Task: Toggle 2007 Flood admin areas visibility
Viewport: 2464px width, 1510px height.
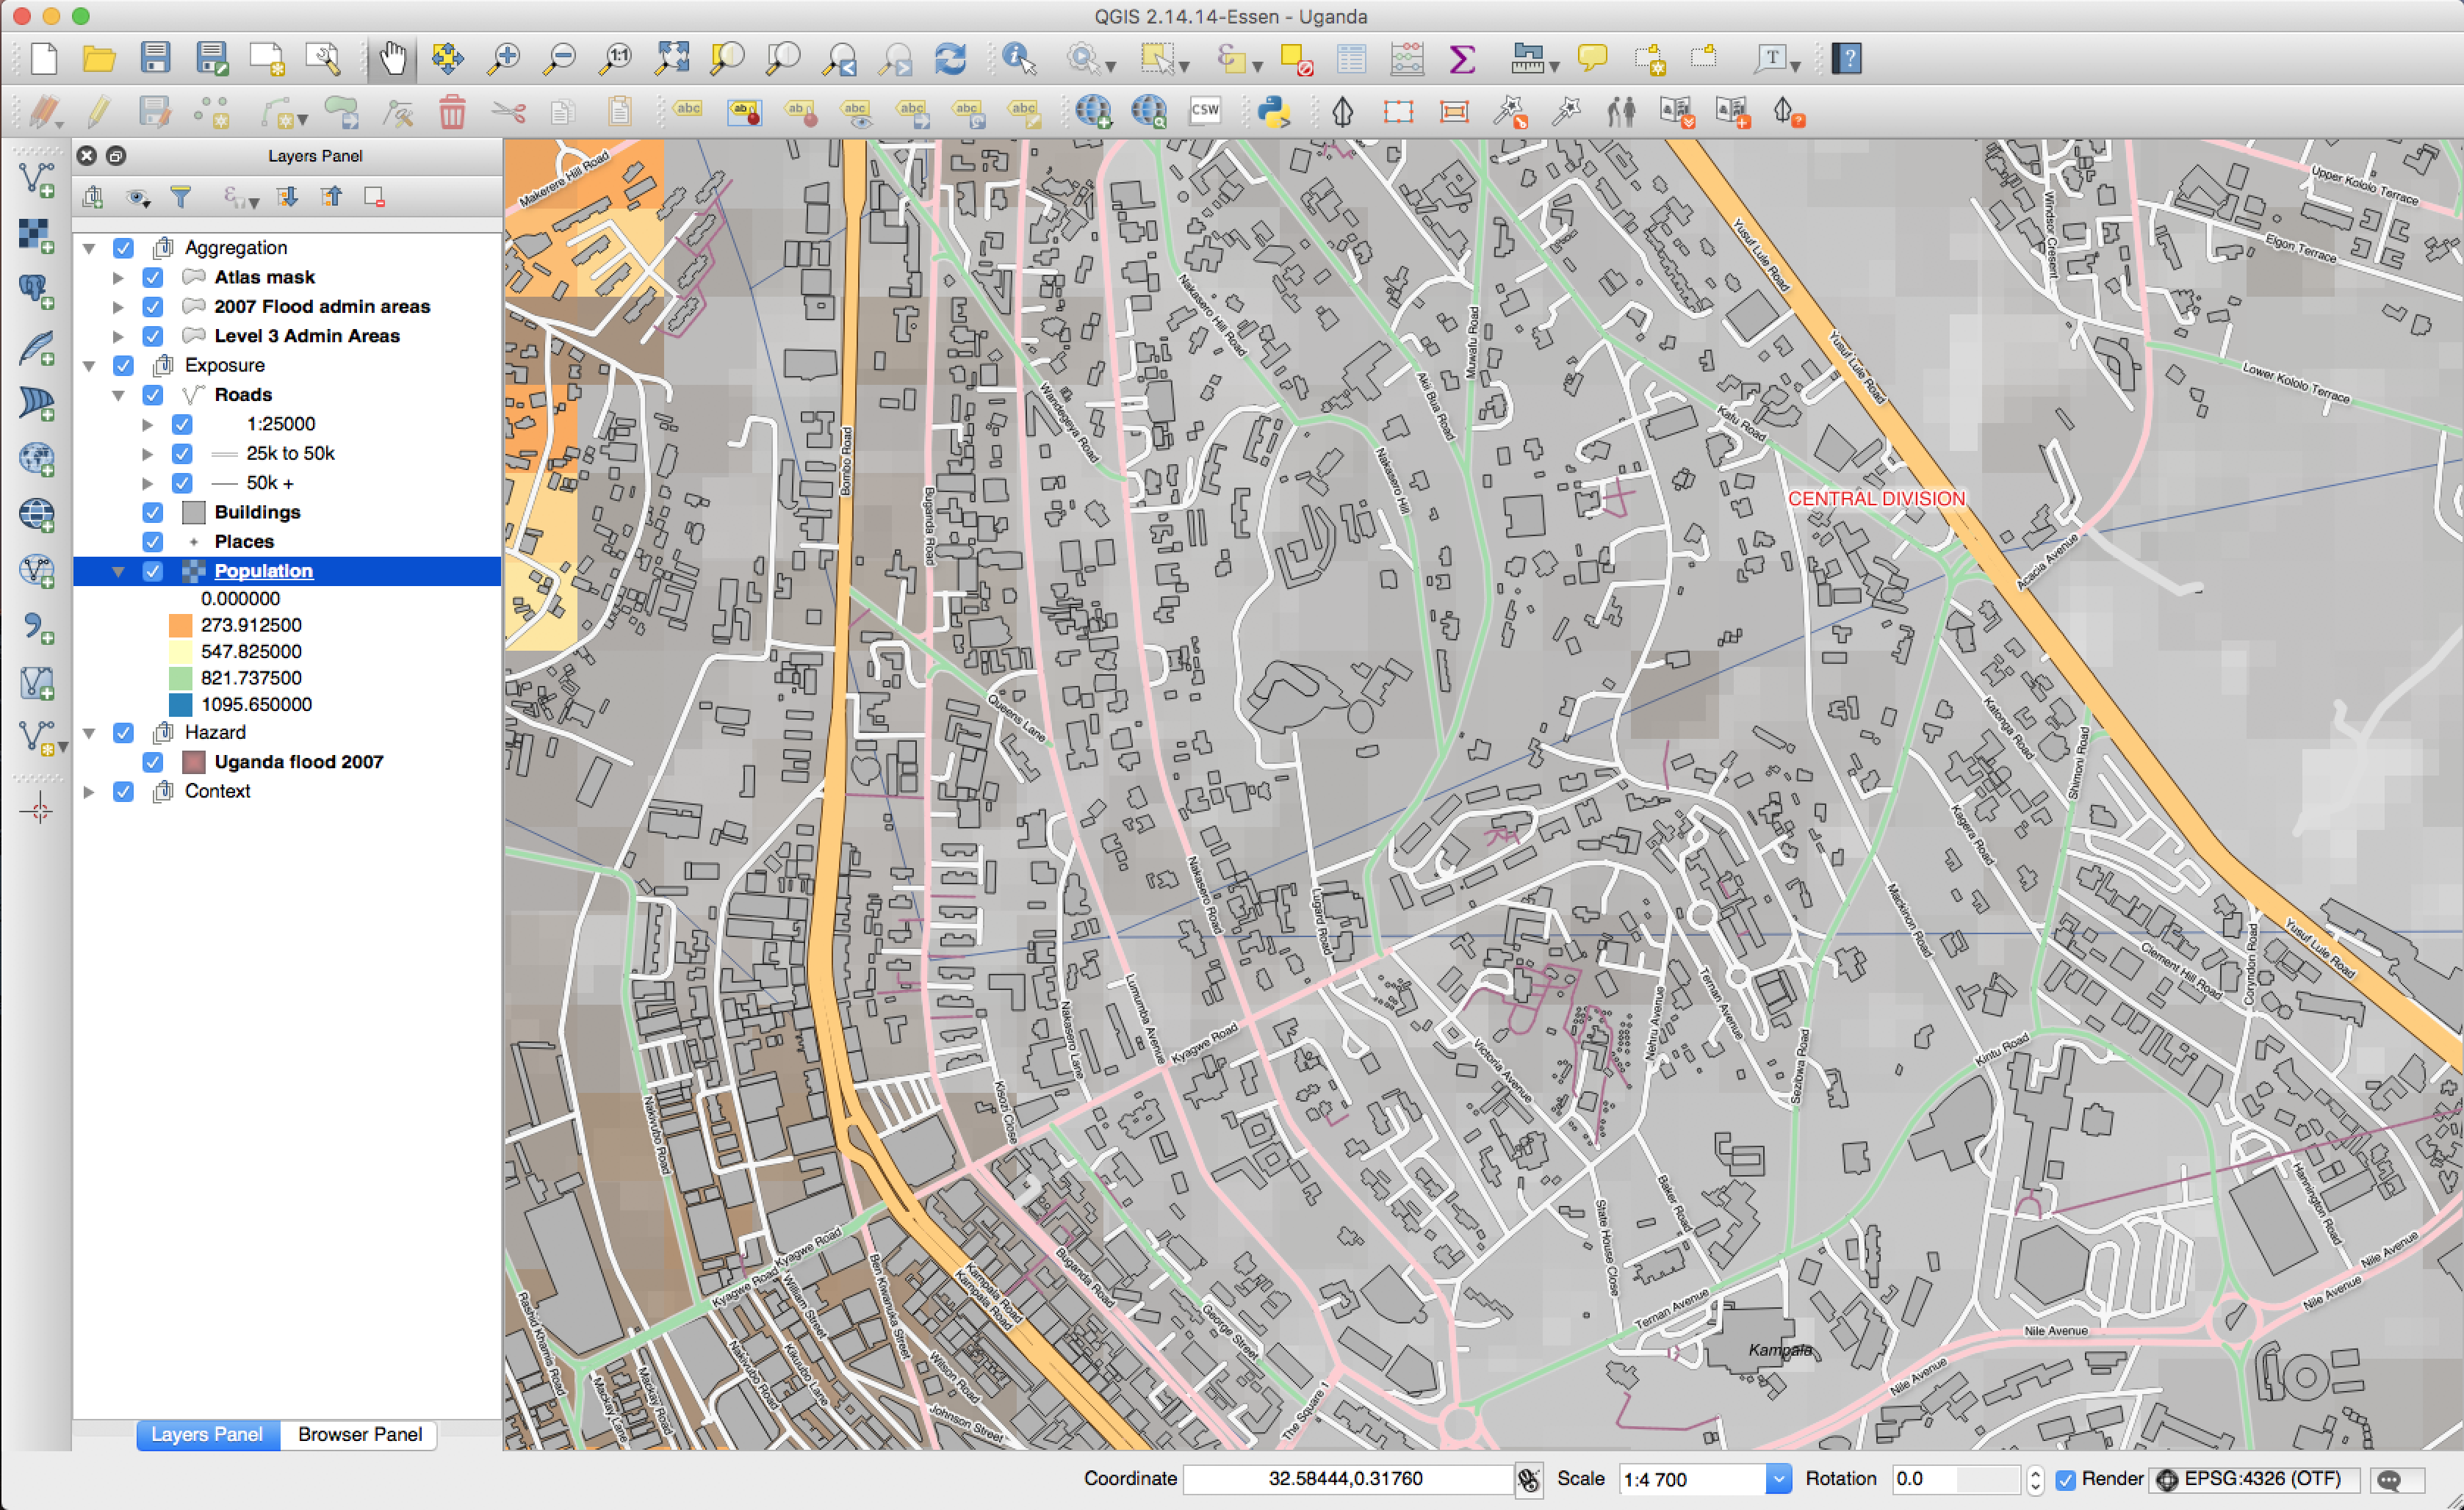Action: (x=153, y=307)
